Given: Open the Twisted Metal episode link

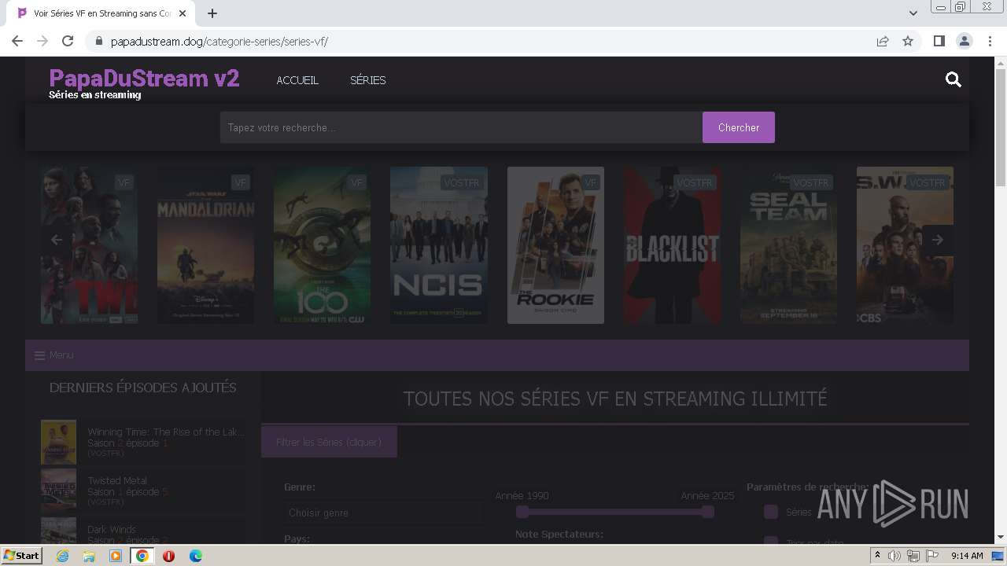Looking at the screenshot, I should [x=117, y=480].
